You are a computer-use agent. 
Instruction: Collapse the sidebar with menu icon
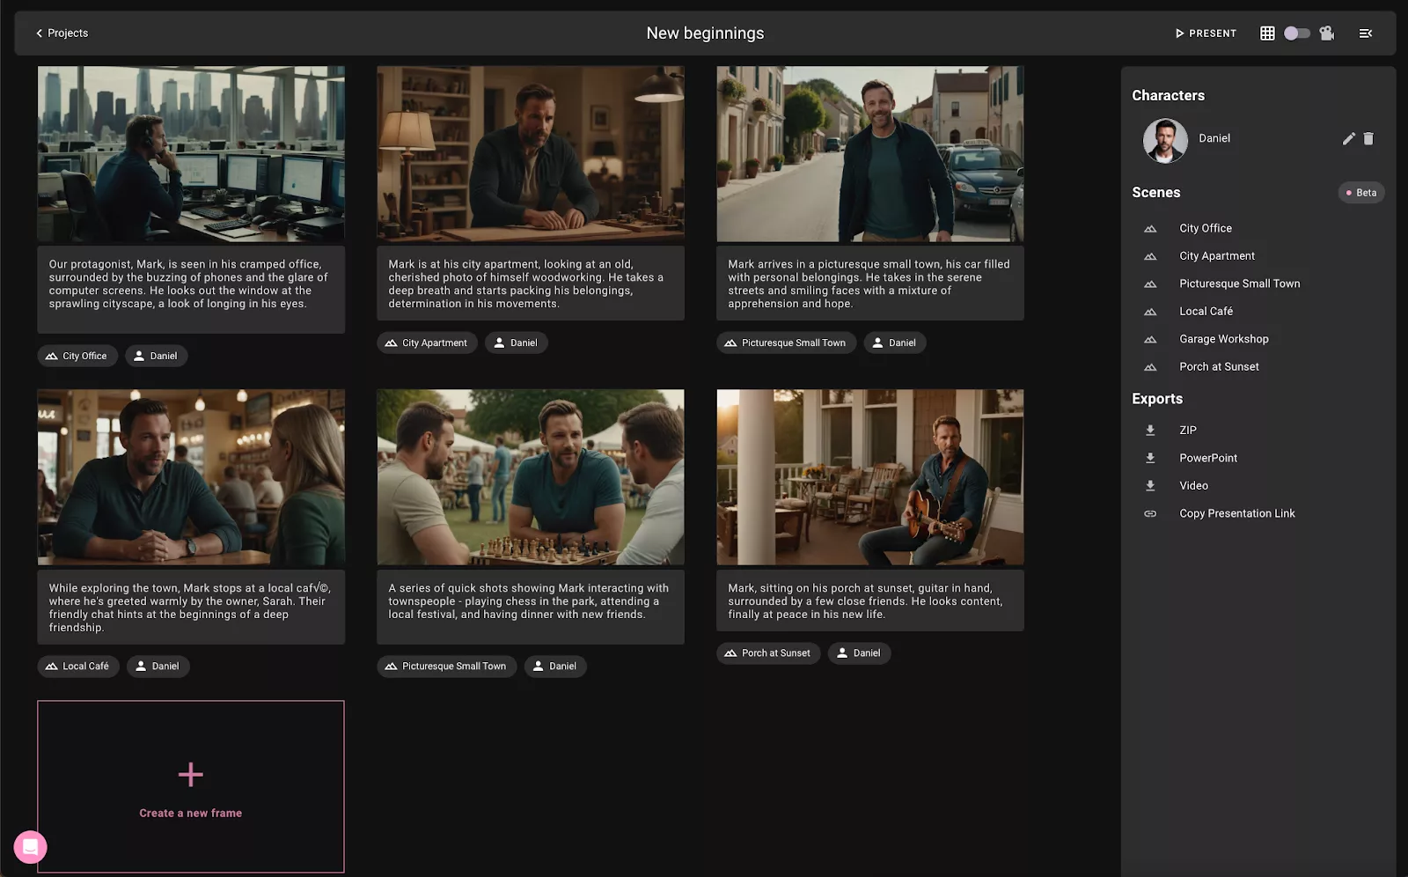tap(1366, 33)
